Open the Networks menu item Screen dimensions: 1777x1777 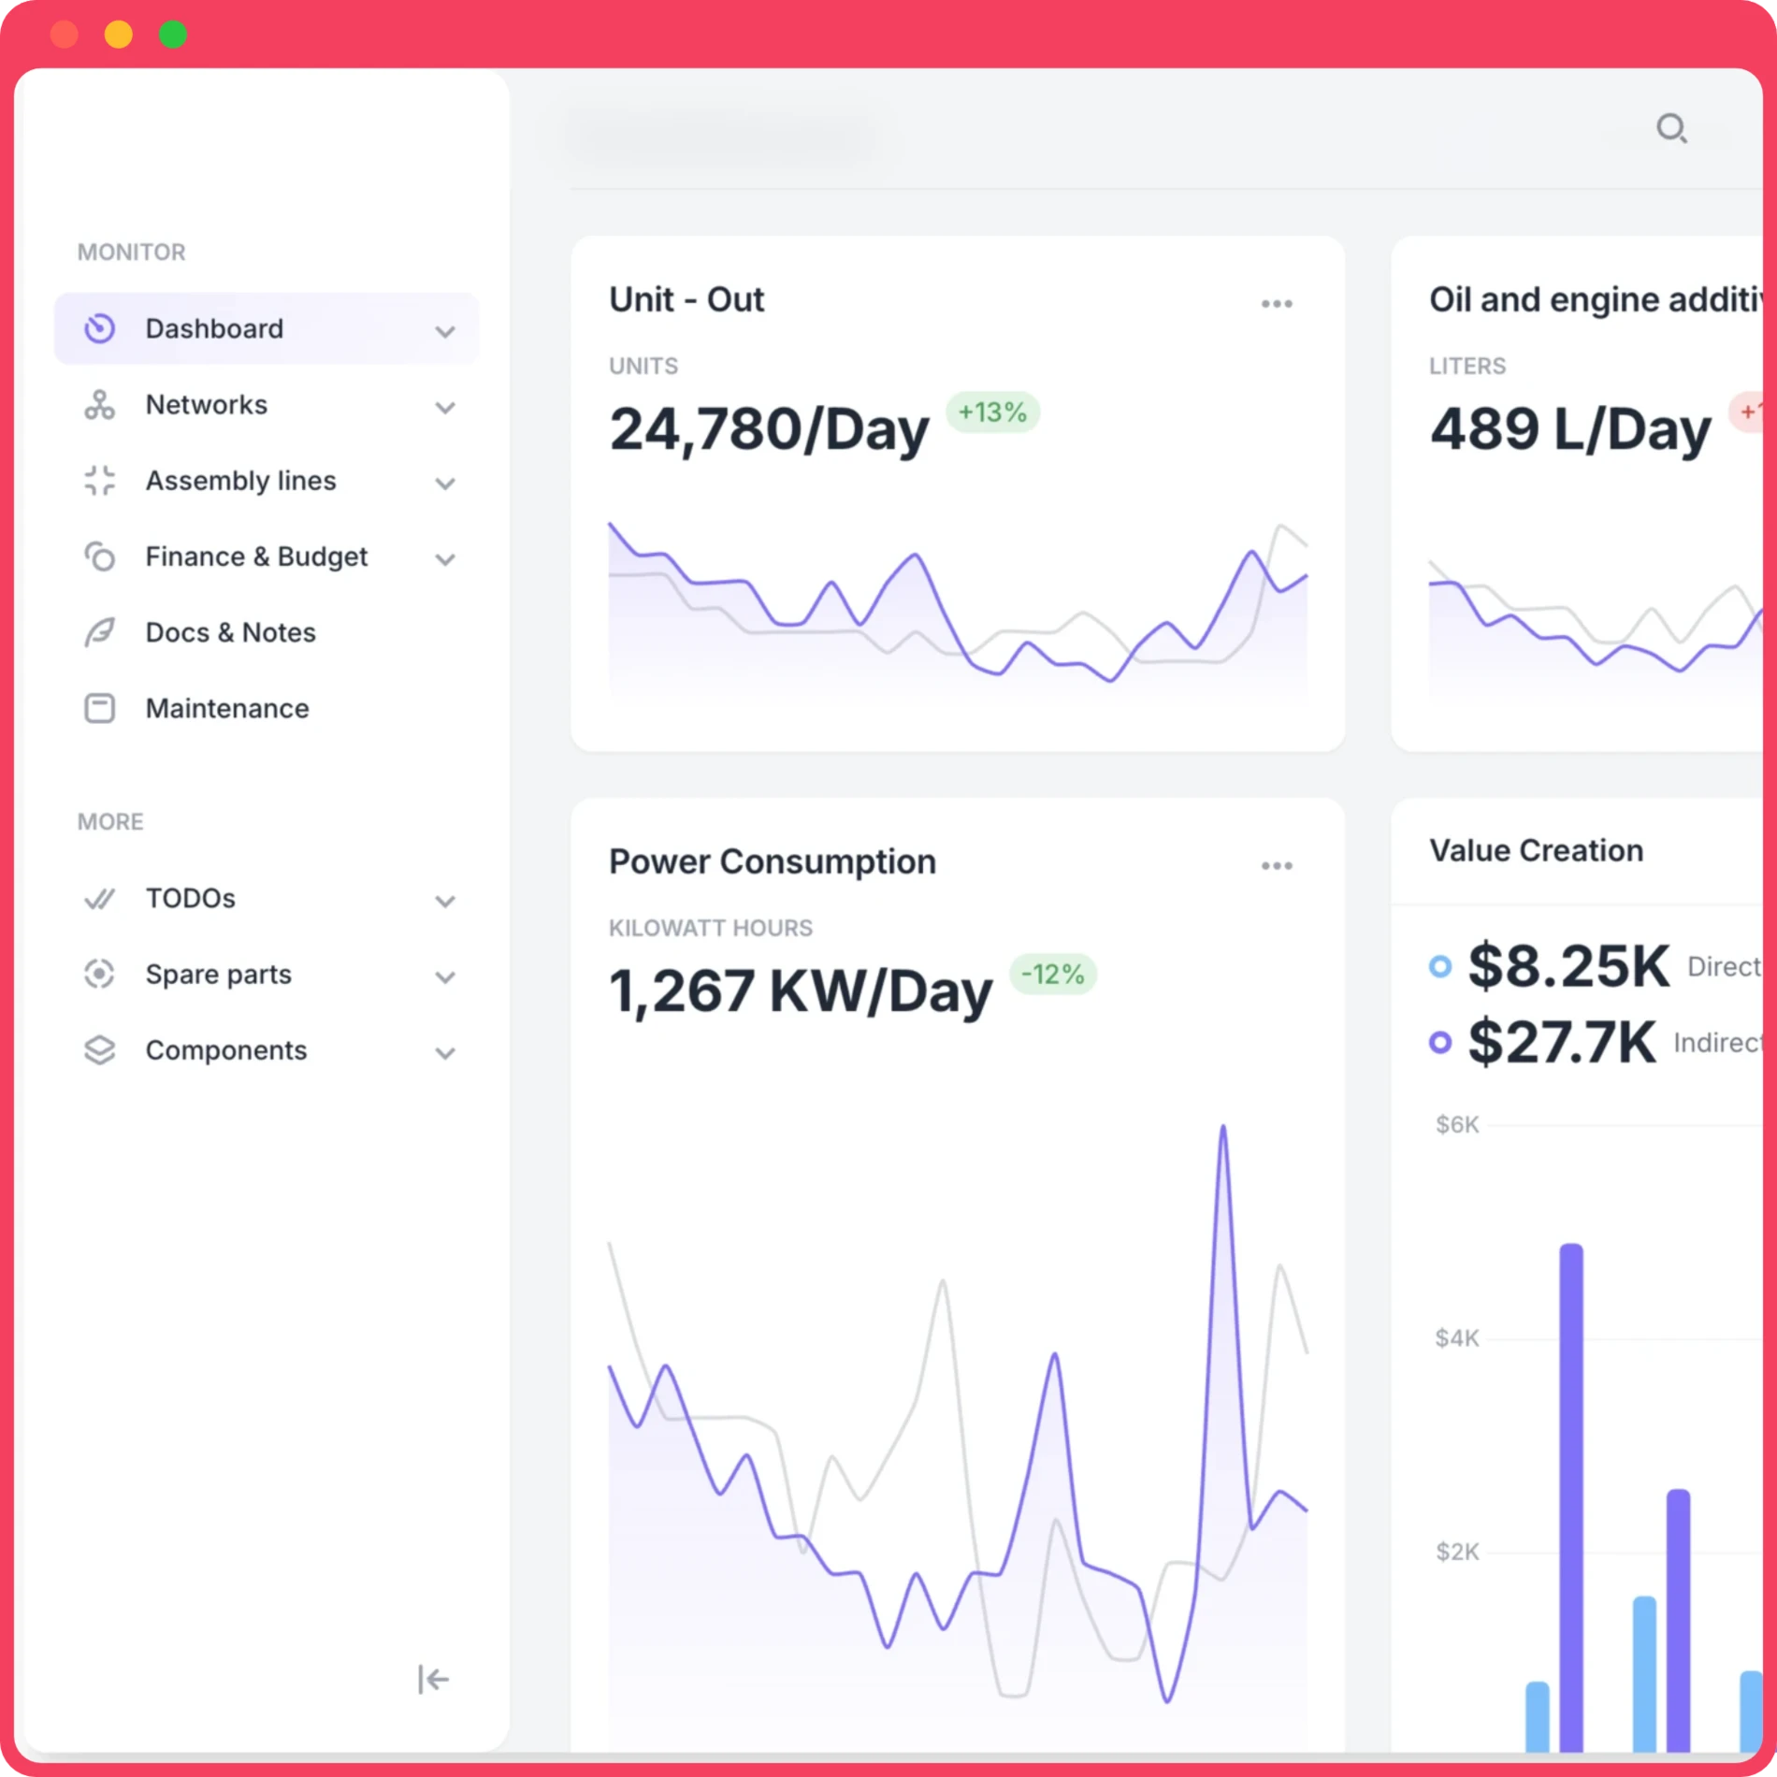[x=267, y=405]
